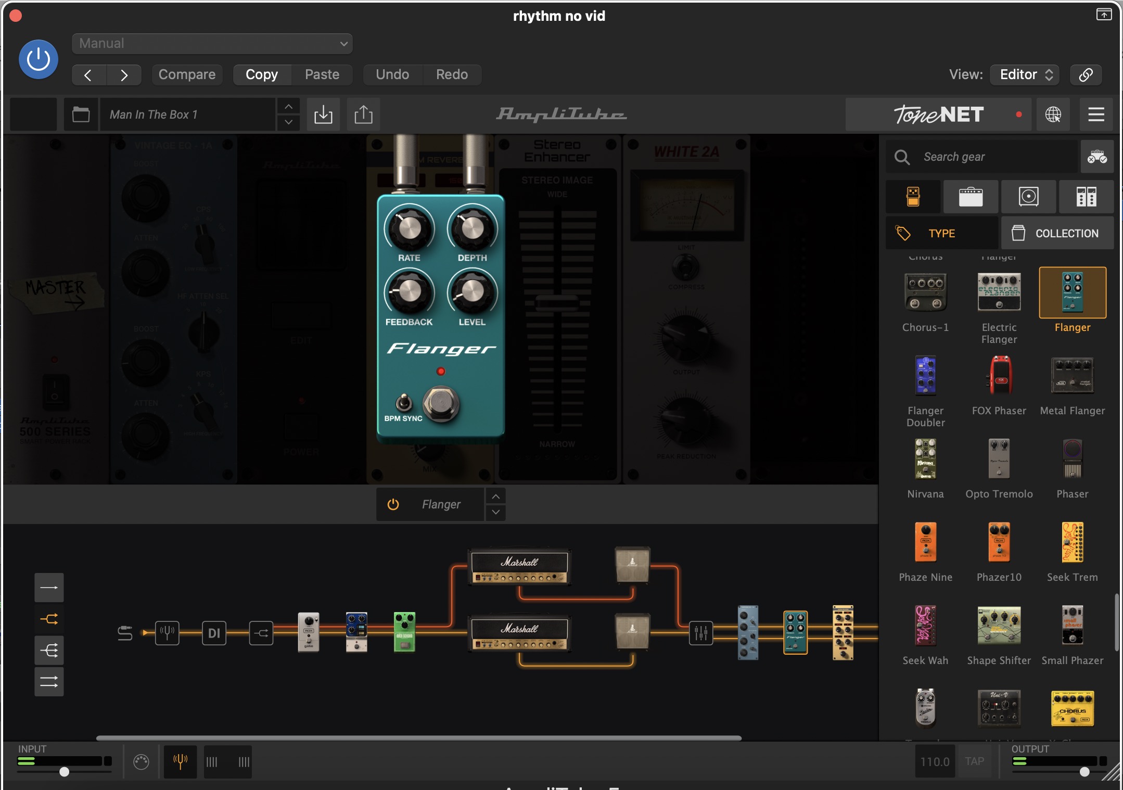Toggle the plugin power bypass button
Screen dimensions: 1123x790
click(x=39, y=59)
